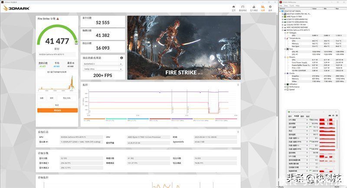This screenshot has width=347, height=188.
Task: Open the benchmarks icon in 3DMark navigation
Action: (x=243, y=7)
